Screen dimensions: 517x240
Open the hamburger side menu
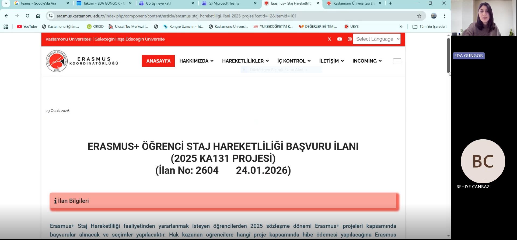[397, 61]
